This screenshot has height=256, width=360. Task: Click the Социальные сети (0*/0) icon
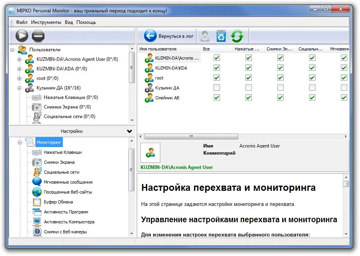pyautogui.click(x=37, y=116)
